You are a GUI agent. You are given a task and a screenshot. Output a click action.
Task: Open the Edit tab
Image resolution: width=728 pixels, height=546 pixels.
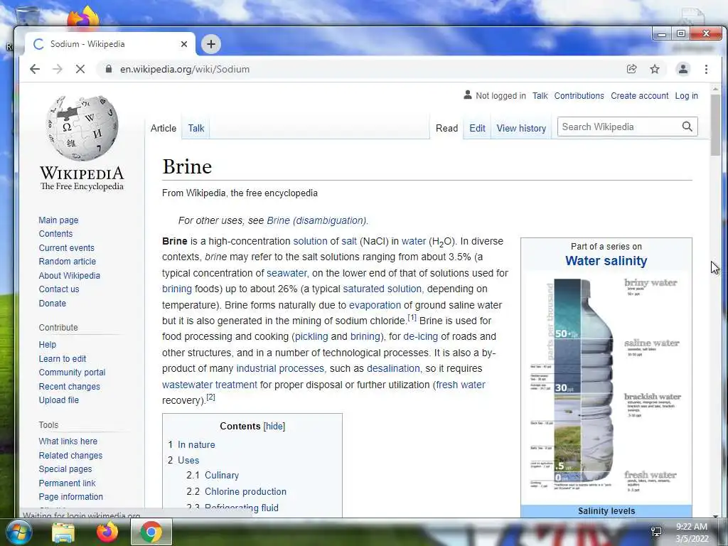pos(477,128)
